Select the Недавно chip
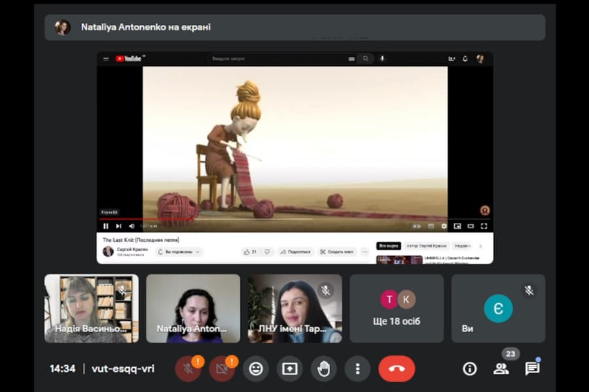The width and height of the screenshot is (589, 392). (x=463, y=246)
